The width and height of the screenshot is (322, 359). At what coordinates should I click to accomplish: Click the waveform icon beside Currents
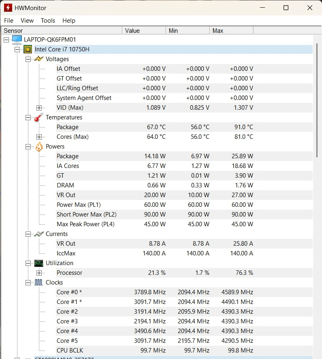click(x=39, y=234)
